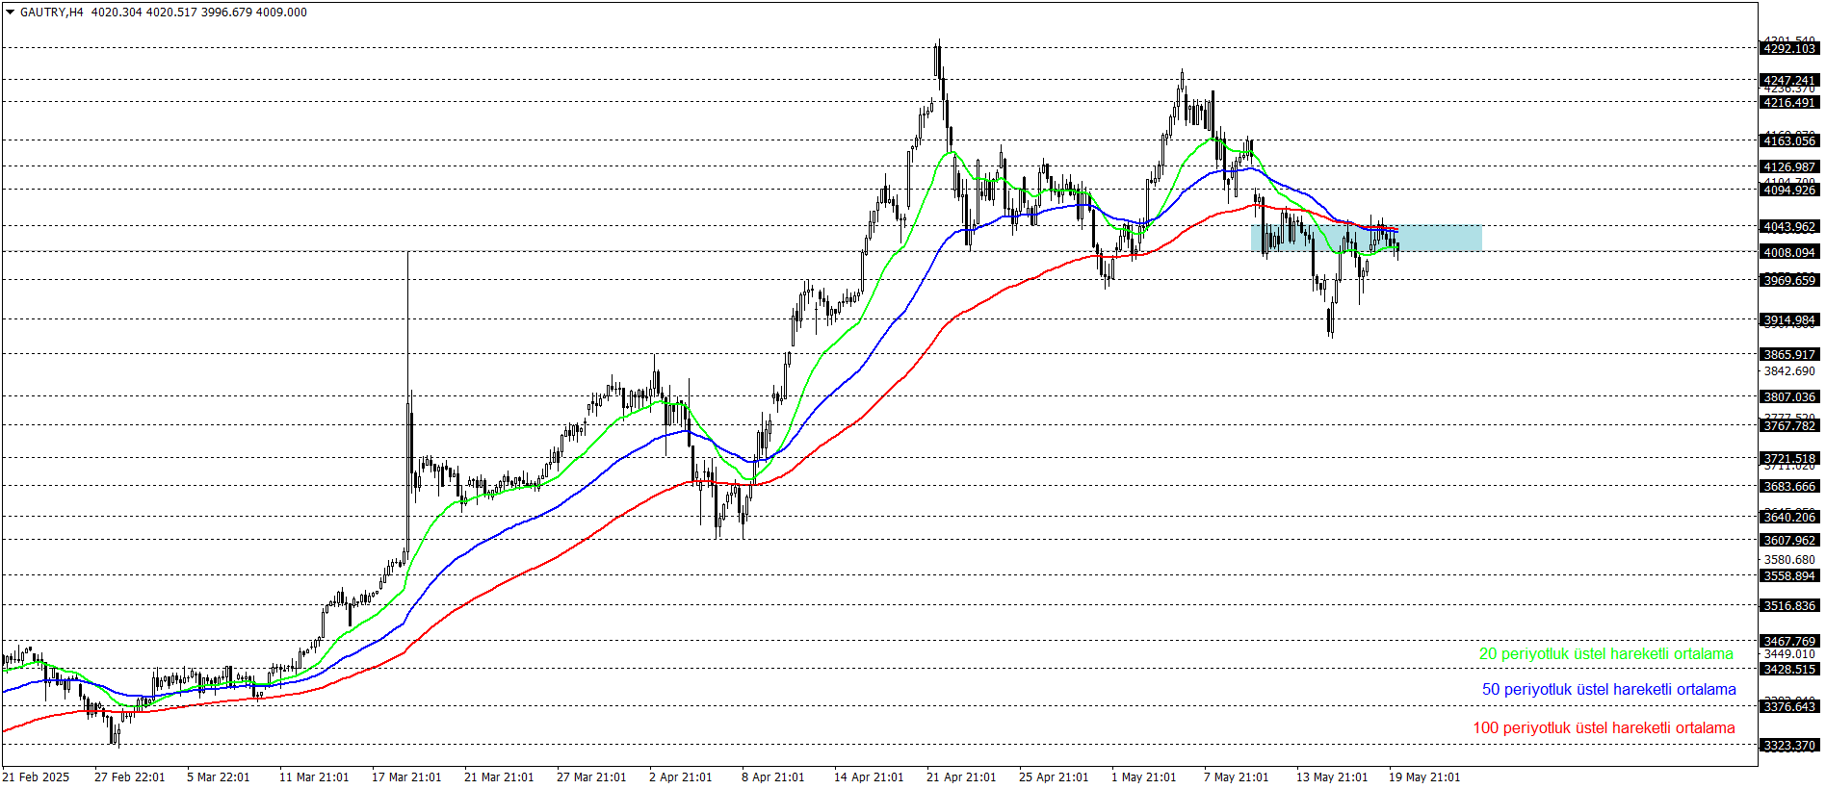Select the 3969.659 price level label
This screenshot has height=789, width=1826.
point(1789,281)
